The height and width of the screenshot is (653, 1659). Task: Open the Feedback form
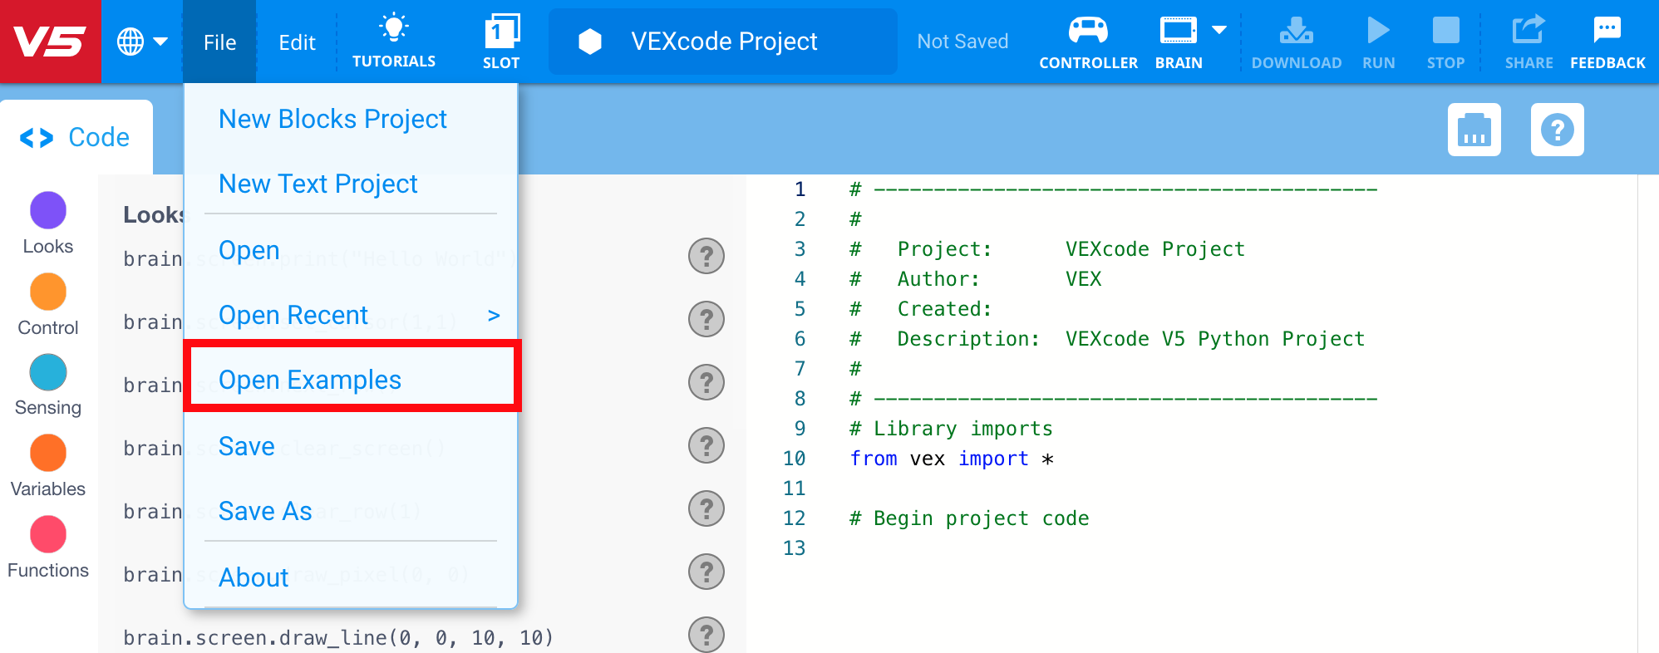[1607, 41]
